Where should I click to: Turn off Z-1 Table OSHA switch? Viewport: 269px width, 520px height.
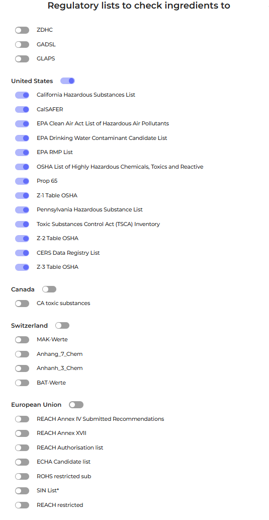click(x=22, y=196)
